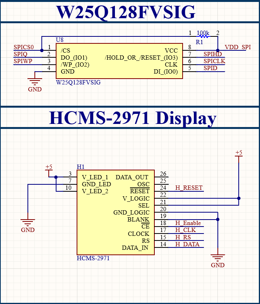Select the small W25Q128FVSIG label under U8

(78, 82)
